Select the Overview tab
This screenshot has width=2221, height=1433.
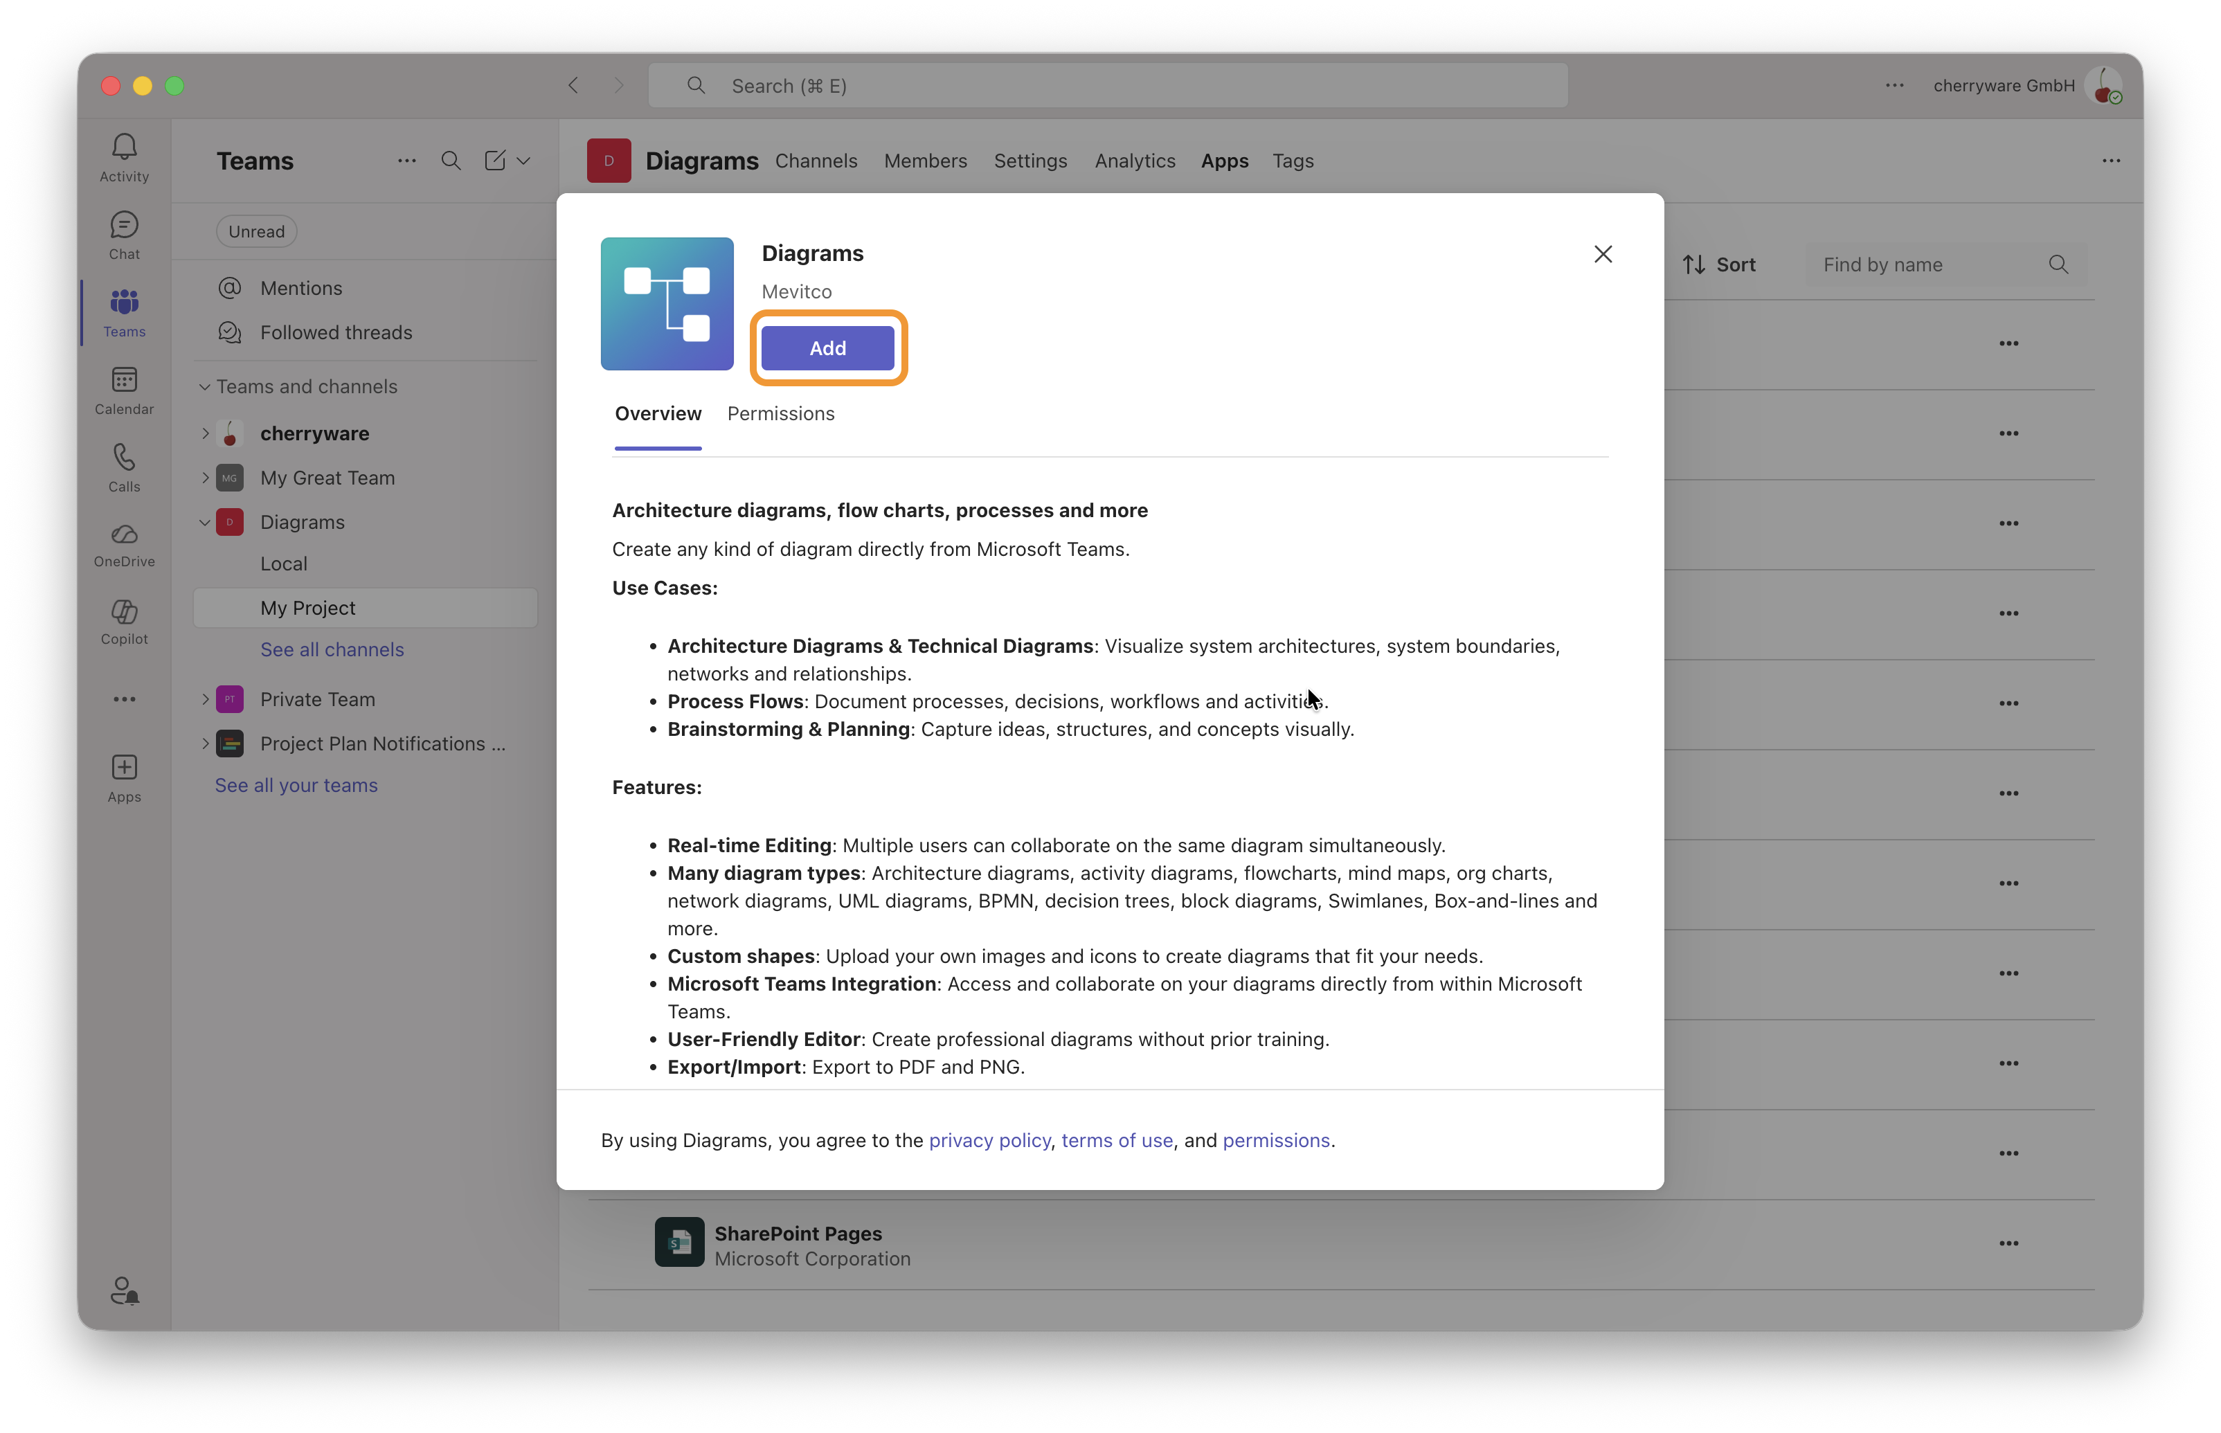pyautogui.click(x=657, y=413)
